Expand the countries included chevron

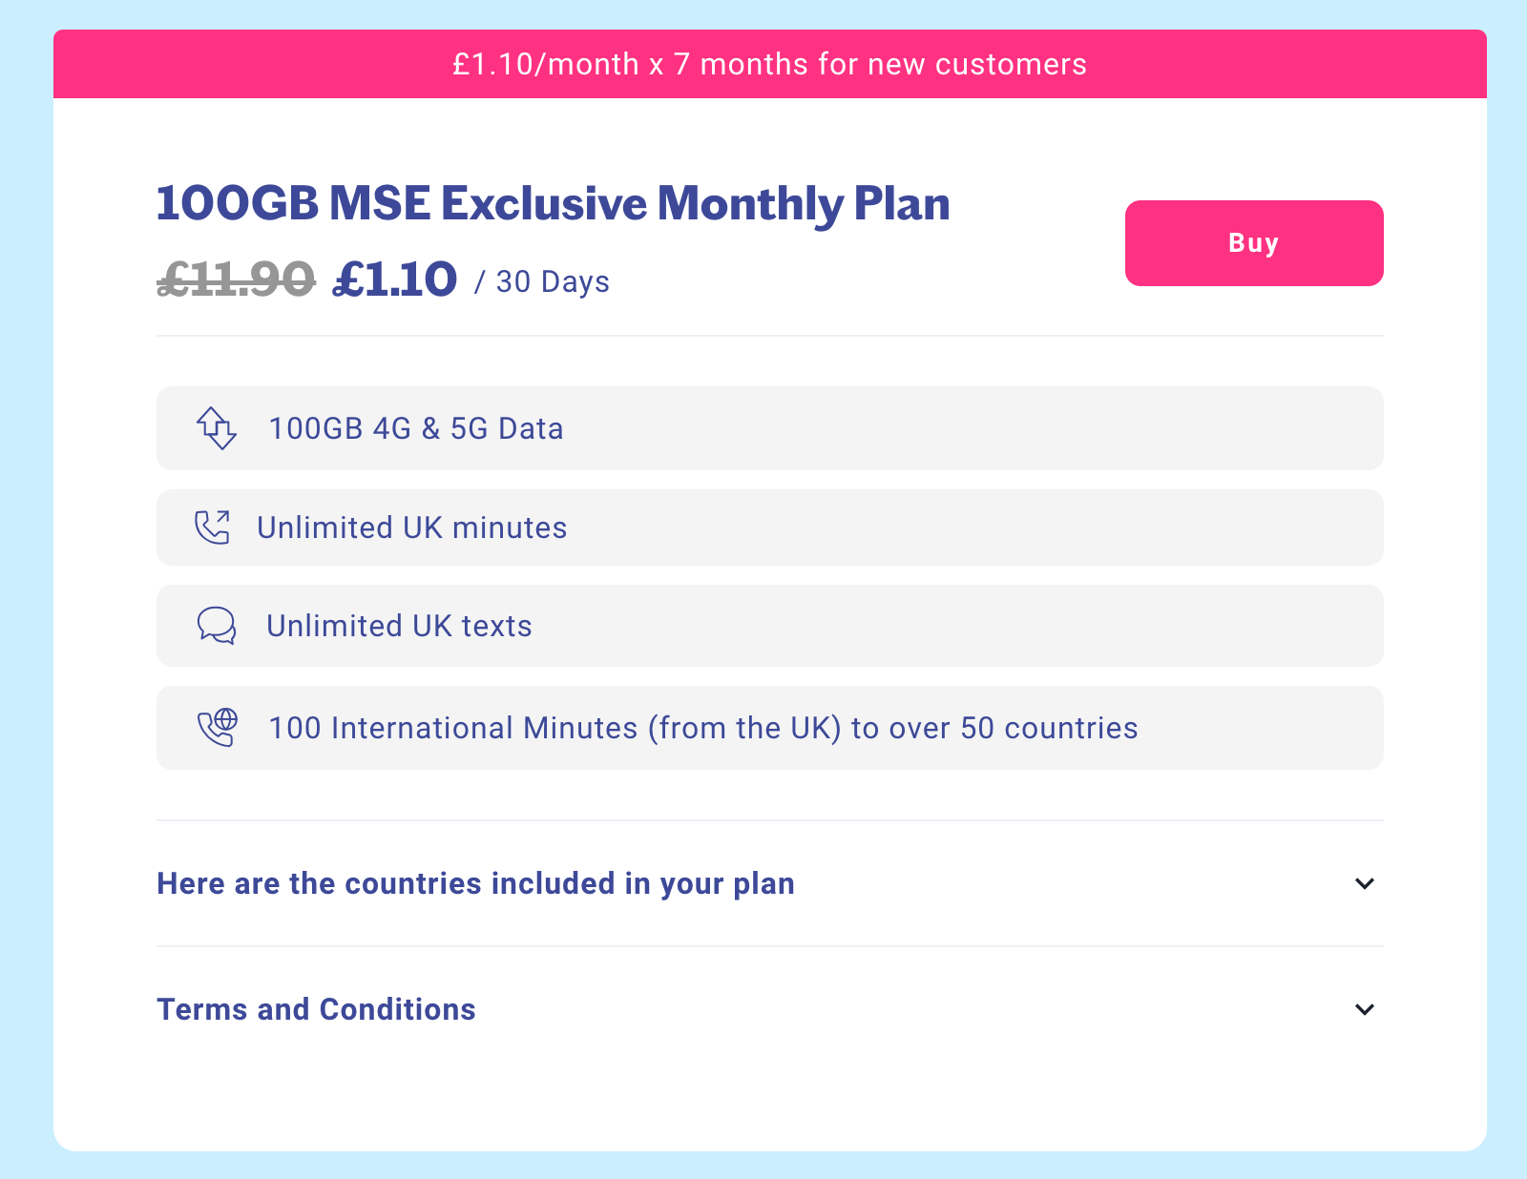[1365, 883]
